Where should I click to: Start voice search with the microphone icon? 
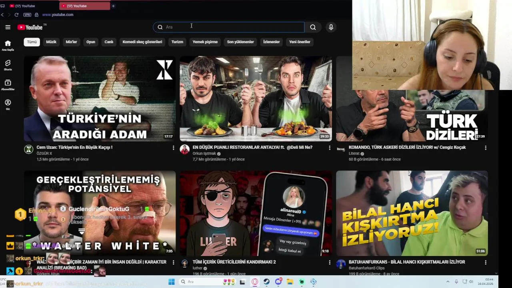331,27
